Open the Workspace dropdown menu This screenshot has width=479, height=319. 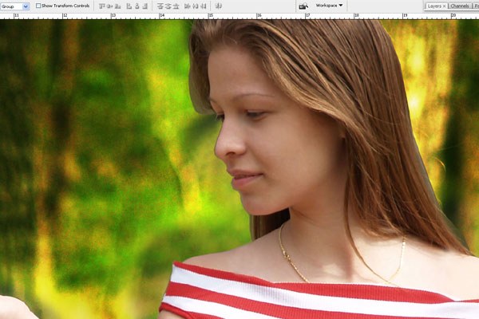329,6
